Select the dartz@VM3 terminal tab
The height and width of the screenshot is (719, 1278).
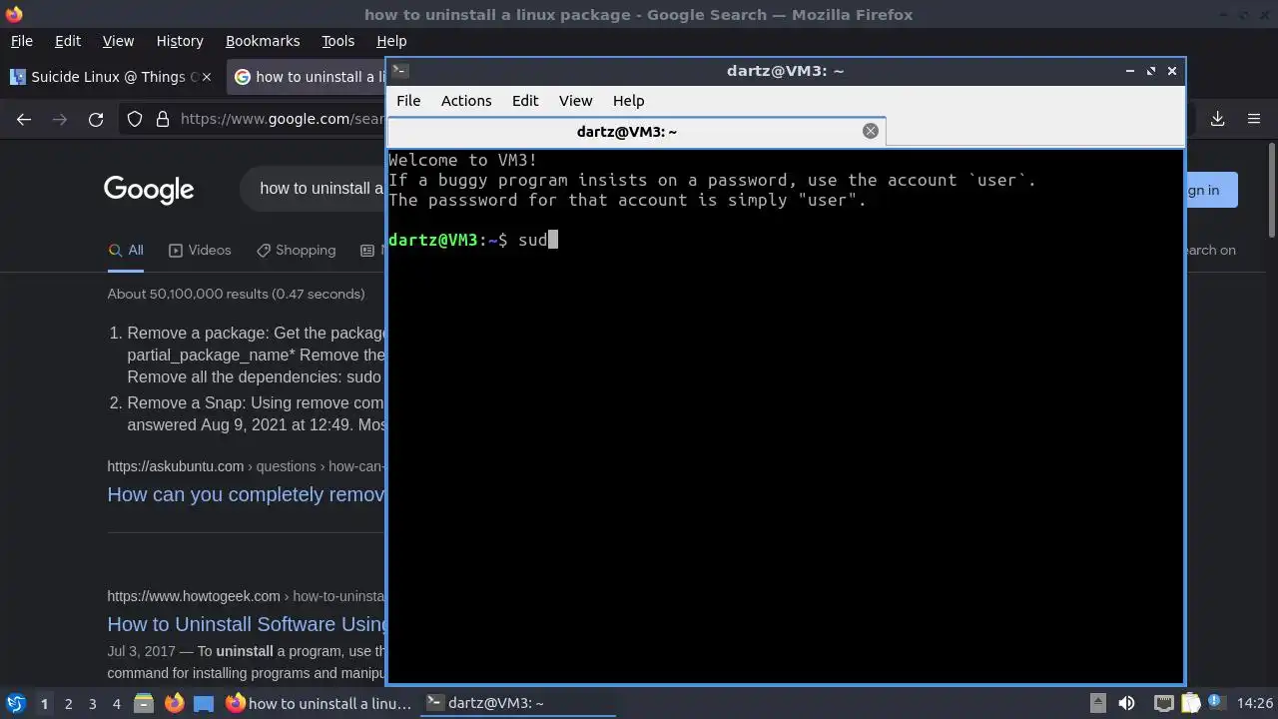tap(636, 131)
